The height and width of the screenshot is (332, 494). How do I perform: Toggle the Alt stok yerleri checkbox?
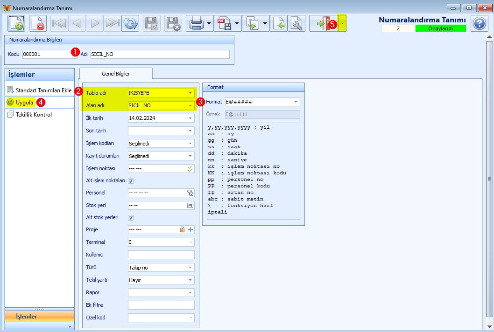click(131, 218)
